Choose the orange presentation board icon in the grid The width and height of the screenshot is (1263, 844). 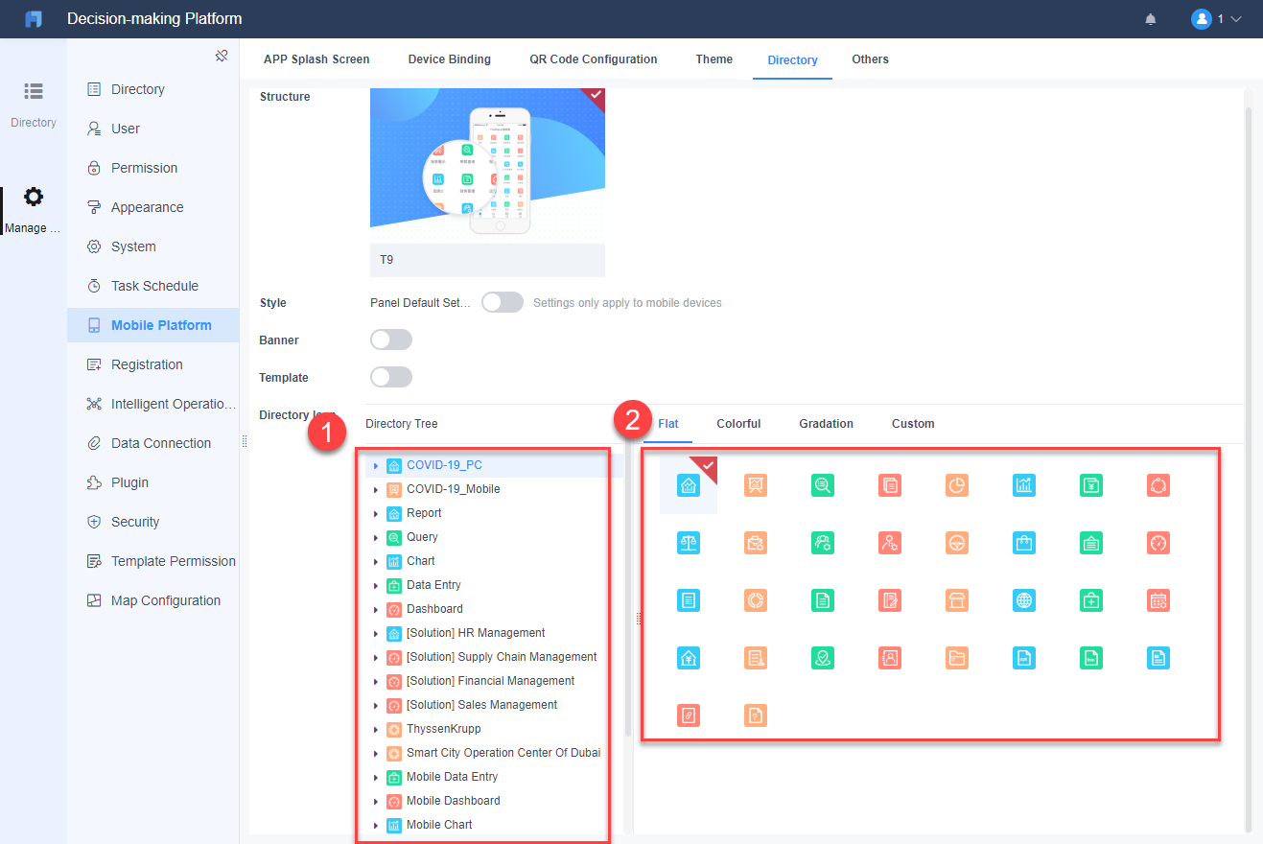coord(755,485)
